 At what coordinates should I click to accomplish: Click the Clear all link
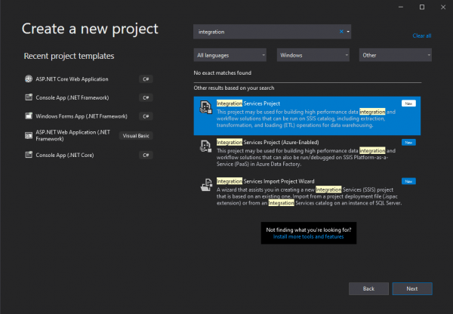[422, 35]
